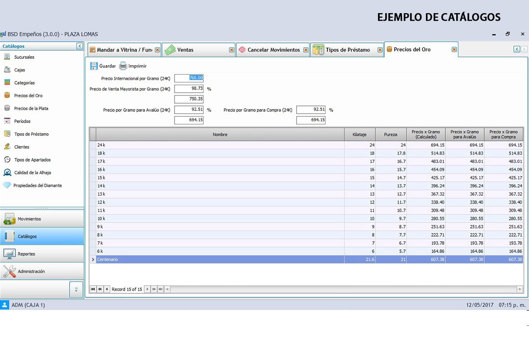
Task: Switch to the Mandar a Vitrina tab
Action: (124, 50)
